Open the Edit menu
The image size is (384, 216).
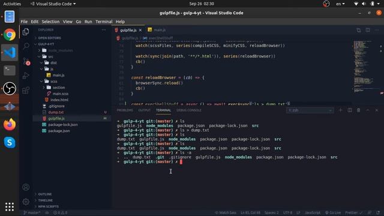click(35, 22)
